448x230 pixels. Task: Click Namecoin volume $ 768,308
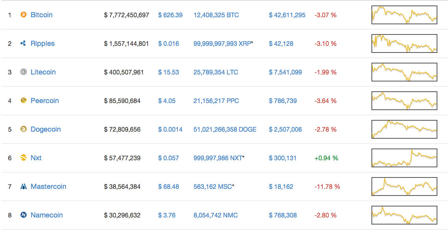tap(283, 215)
